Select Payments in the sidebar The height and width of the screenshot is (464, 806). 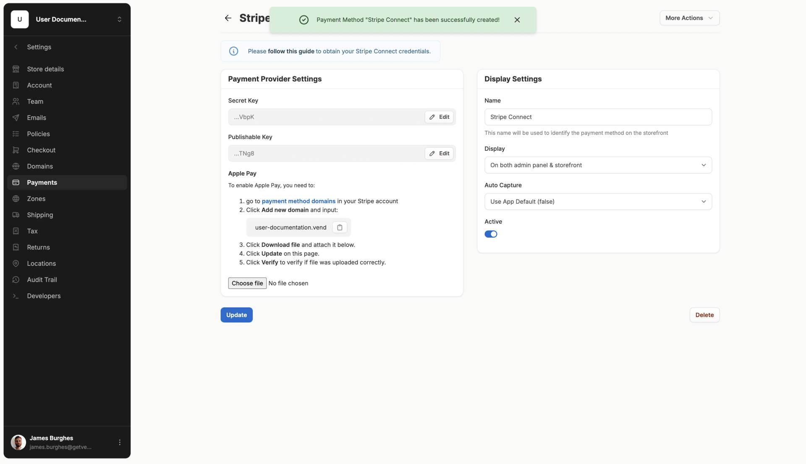tap(67, 182)
